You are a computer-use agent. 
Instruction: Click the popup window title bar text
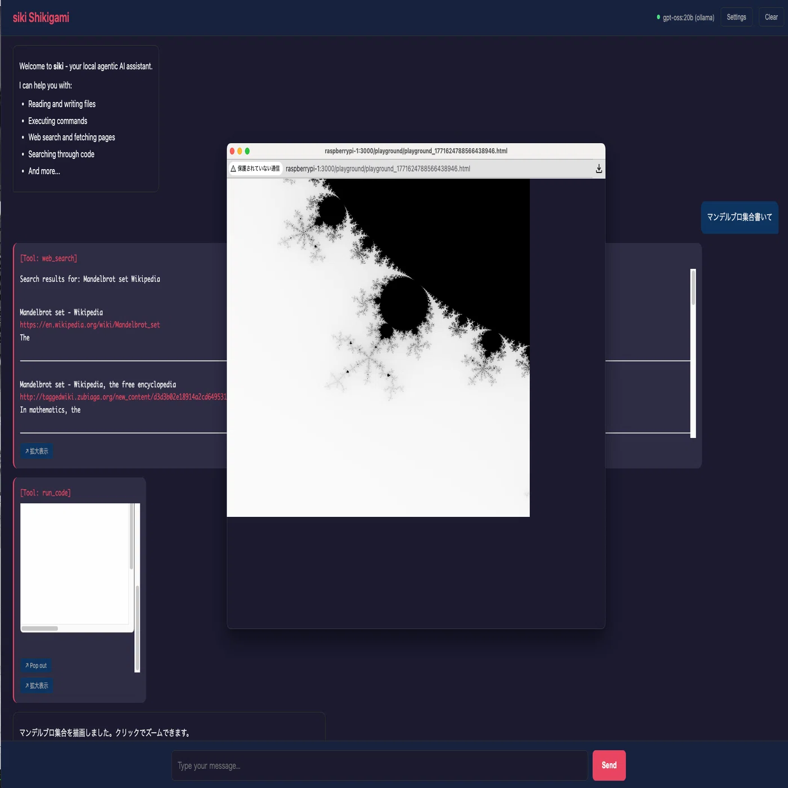click(416, 151)
